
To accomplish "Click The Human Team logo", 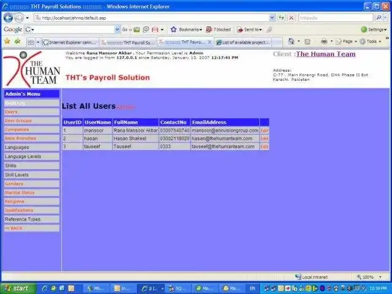I will tap(32, 69).
